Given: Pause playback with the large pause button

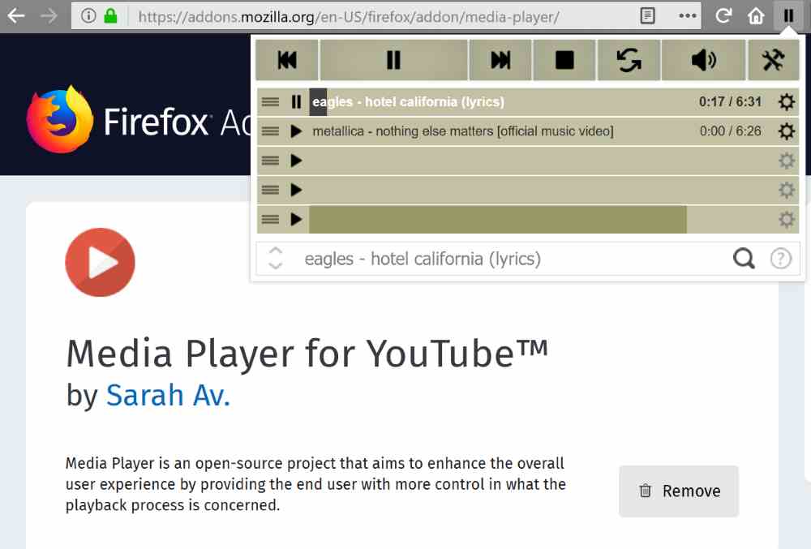Looking at the screenshot, I should (393, 60).
